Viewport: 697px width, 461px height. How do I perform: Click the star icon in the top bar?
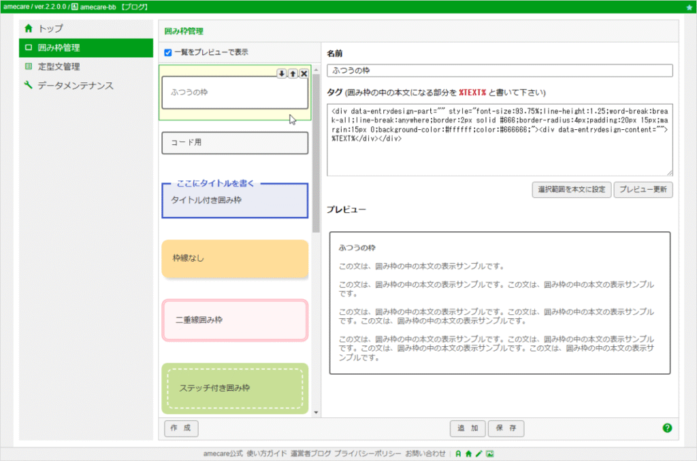click(690, 7)
